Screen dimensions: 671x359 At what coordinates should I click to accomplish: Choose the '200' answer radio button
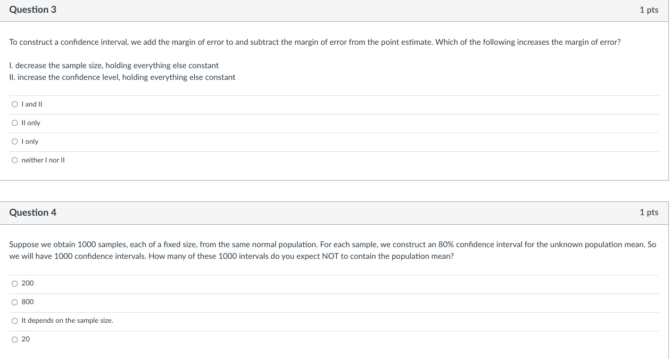click(x=14, y=283)
